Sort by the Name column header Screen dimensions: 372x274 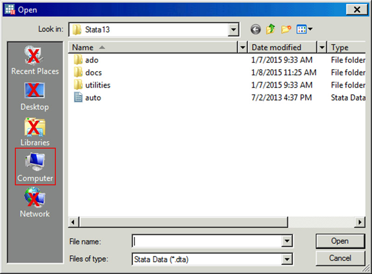tap(153, 47)
